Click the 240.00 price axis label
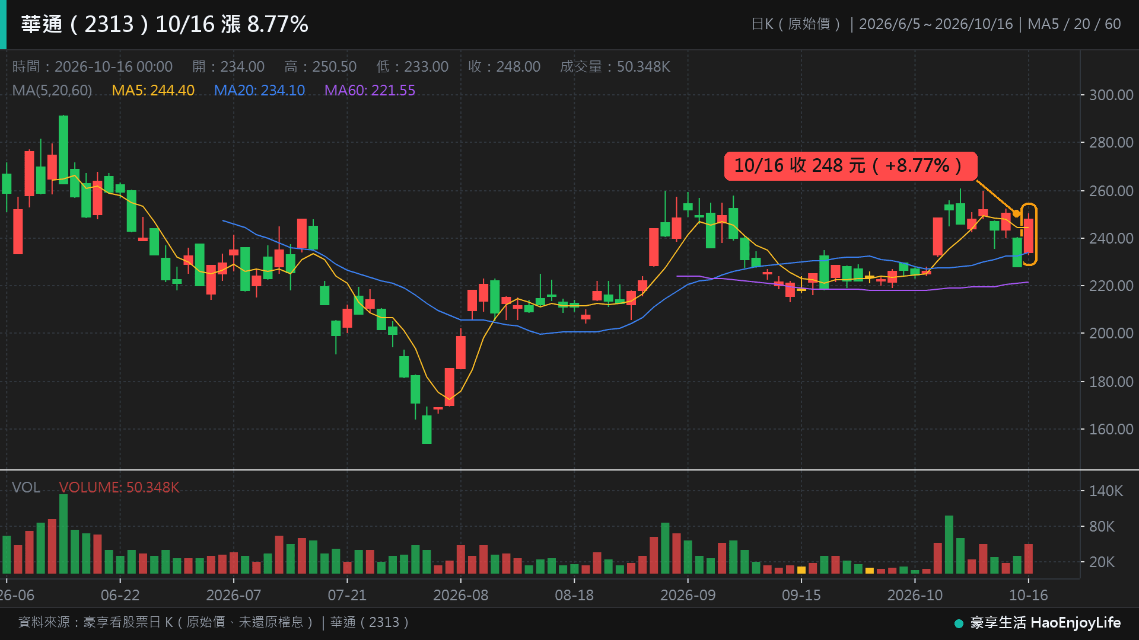This screenshot has height=640, width=1139. 1111,238
